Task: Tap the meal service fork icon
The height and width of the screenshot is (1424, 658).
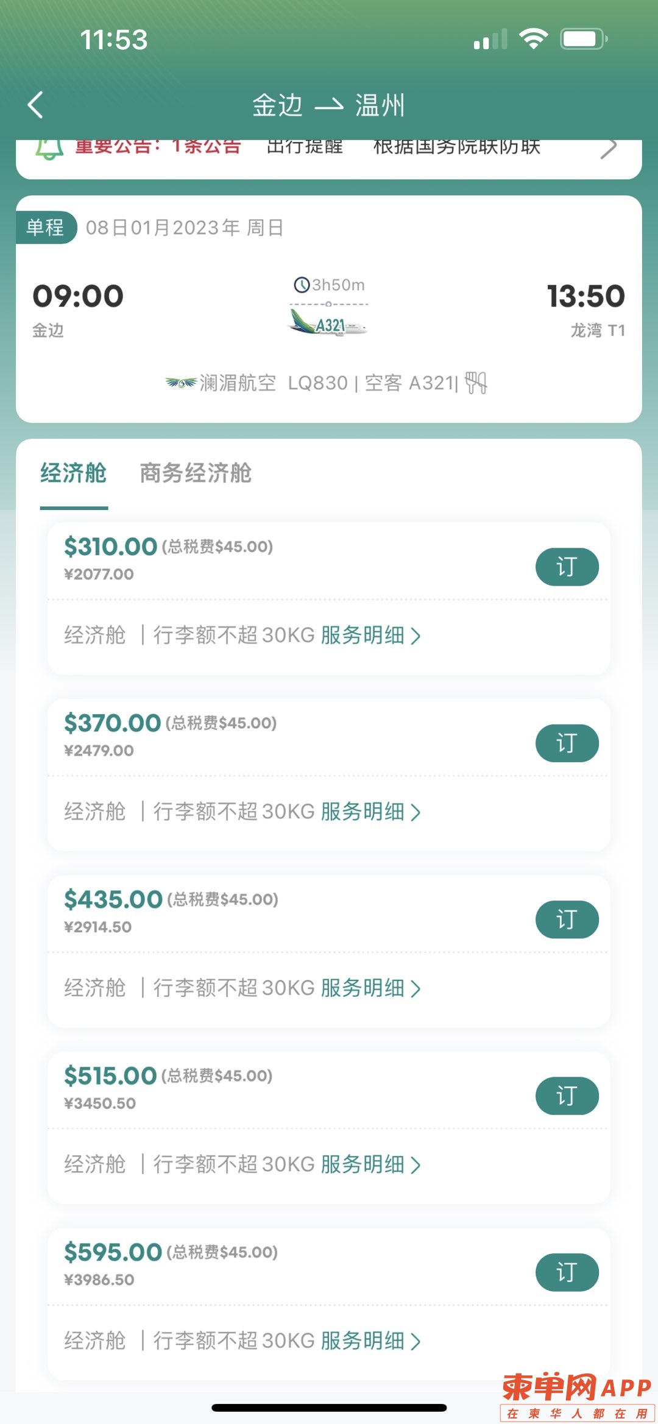Action: coord(476,383)
